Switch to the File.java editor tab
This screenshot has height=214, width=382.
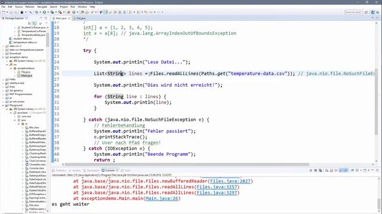[x=81, y=18]
